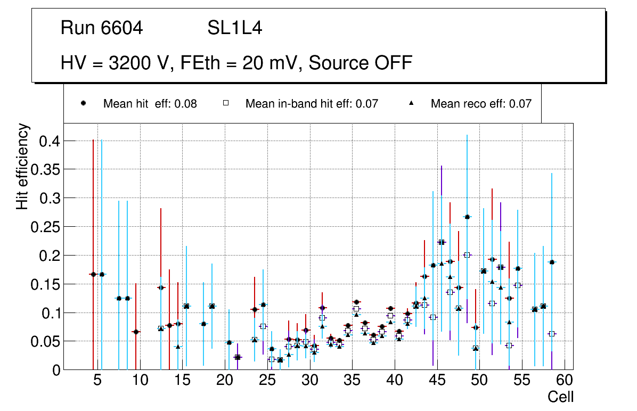The width and height of the screenshot is (637, 411).
Task: Select the 'Mean hit eff: 0.08' legend label
Action: 150,104
